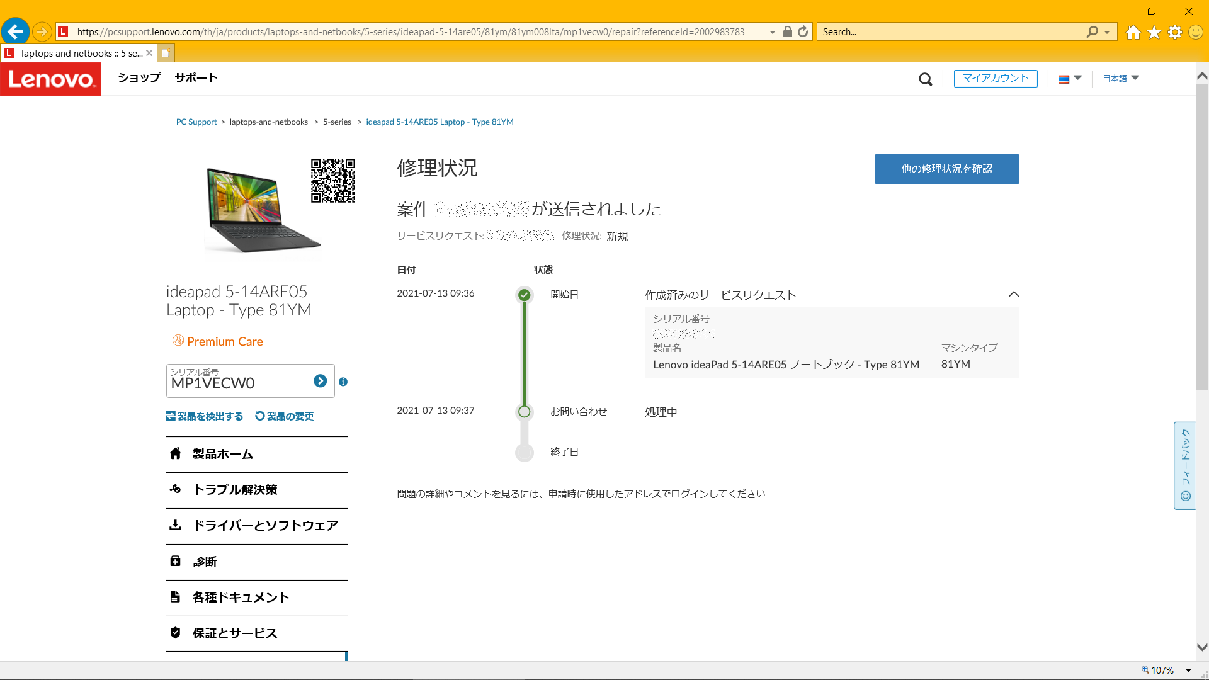Open the address bar history dropdown
The height and width of the screenshot is (680, 1209).
pyautogui.click(x=773, y=32)
